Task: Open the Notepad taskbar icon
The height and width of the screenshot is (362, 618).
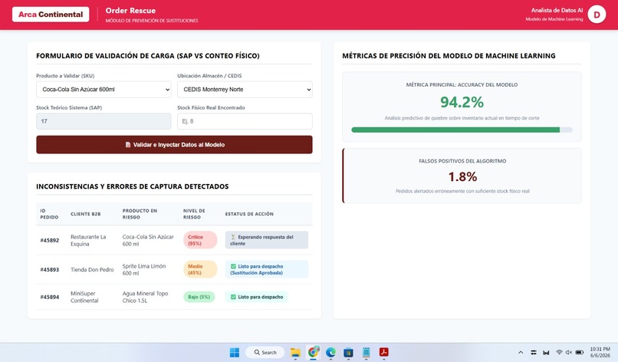Action: [367, 353]
